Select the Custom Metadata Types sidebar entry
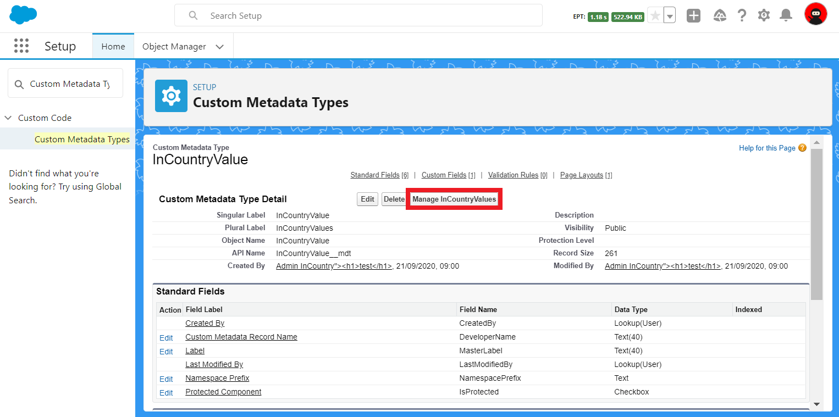Image resolution: width=839 pixels, height=417 pixels. click(x=81, y=139)
